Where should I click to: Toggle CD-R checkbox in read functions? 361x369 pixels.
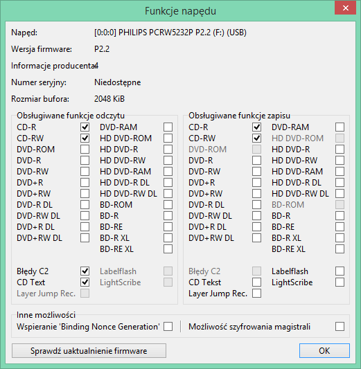(x=85, y=127)
